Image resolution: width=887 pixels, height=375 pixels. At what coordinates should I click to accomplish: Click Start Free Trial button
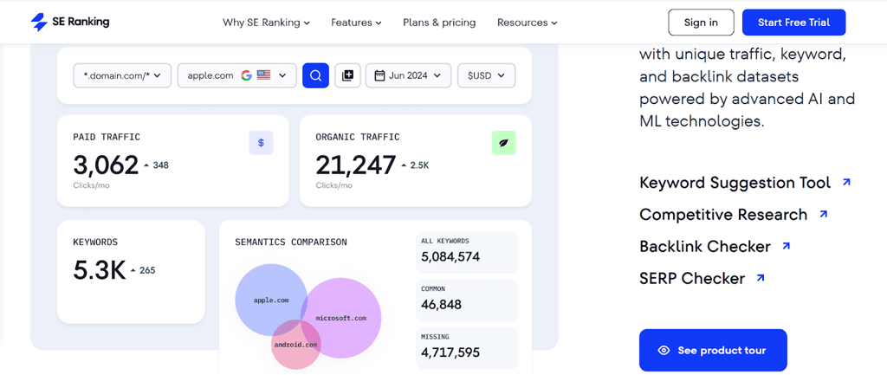click(793, 23)
